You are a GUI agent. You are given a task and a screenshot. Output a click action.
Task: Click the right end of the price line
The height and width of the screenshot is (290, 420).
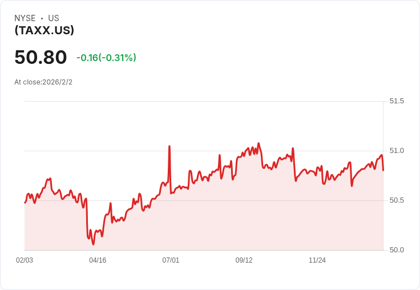(x=383, y=170)
